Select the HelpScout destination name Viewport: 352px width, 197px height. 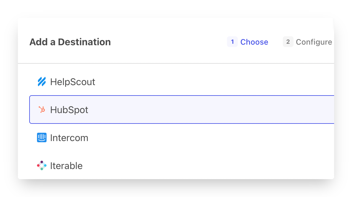point(72,82)
